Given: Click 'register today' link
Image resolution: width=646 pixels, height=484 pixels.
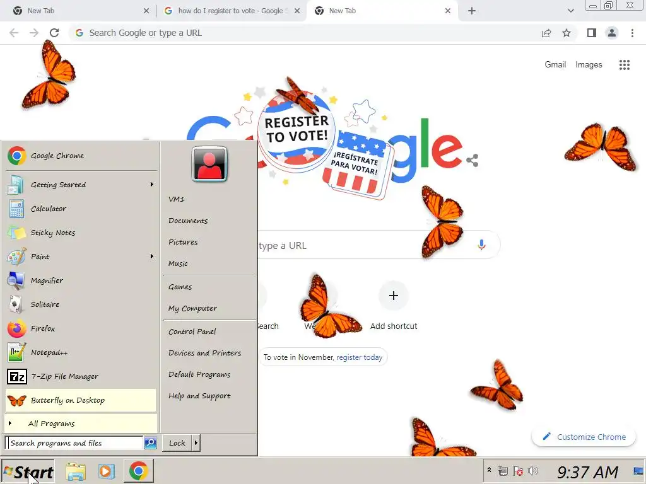Looking at the screenshot, I should pos(359,357).
